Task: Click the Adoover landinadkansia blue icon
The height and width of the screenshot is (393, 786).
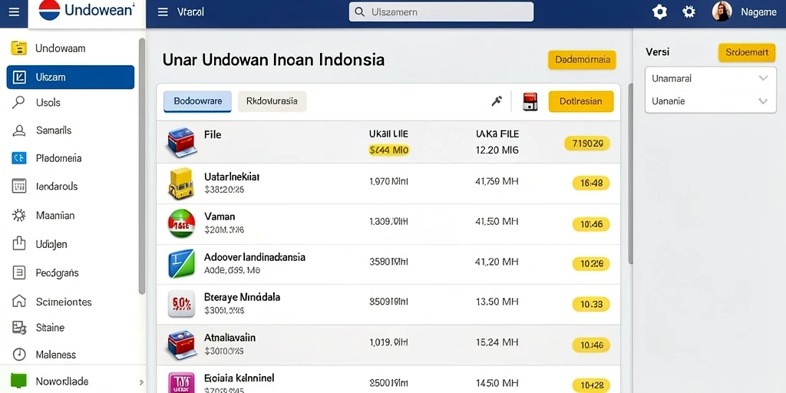Action: tap(181, 264)
